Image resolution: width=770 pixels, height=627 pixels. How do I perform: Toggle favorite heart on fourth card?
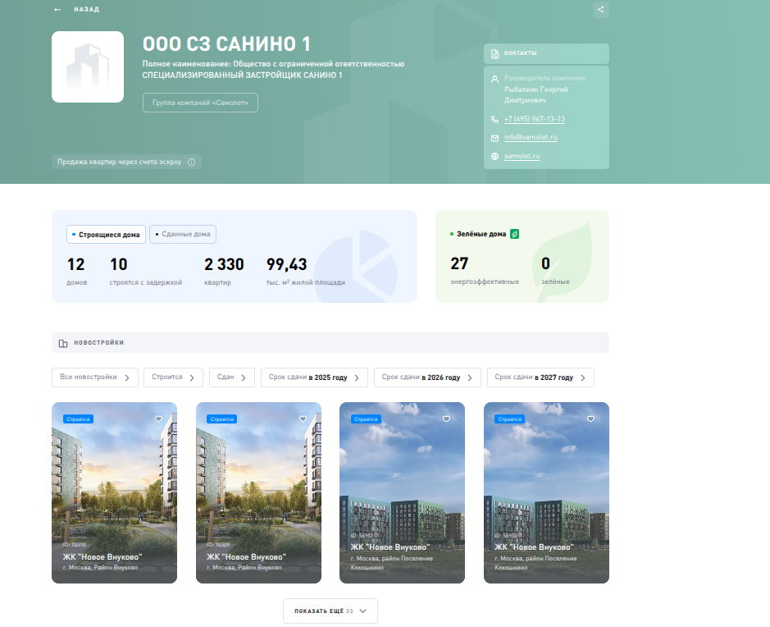click(x=590, y=419)
